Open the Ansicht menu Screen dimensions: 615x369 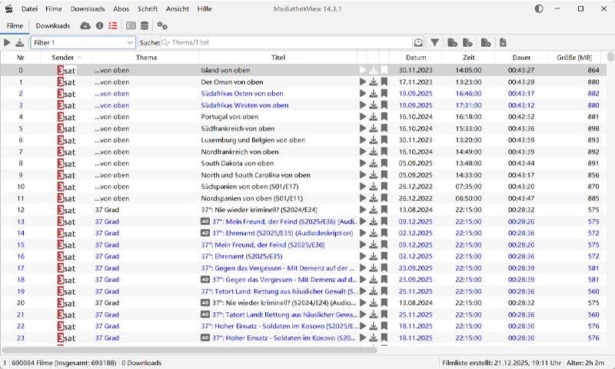(x=178, y=8)
